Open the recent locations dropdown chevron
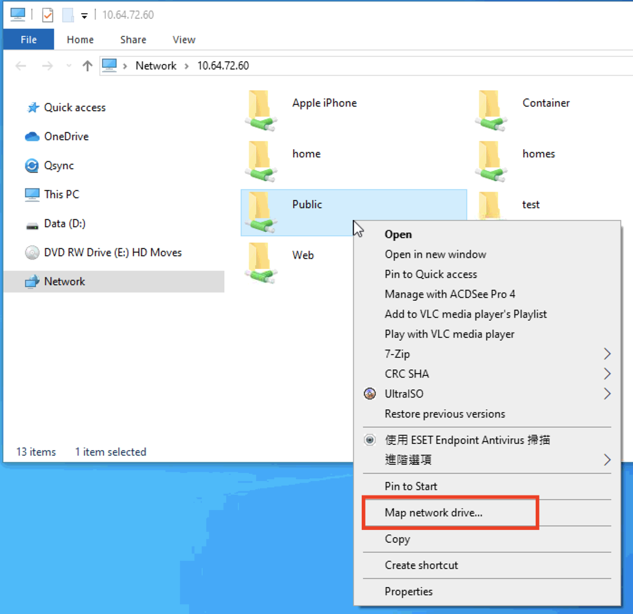 click(68, 66)
